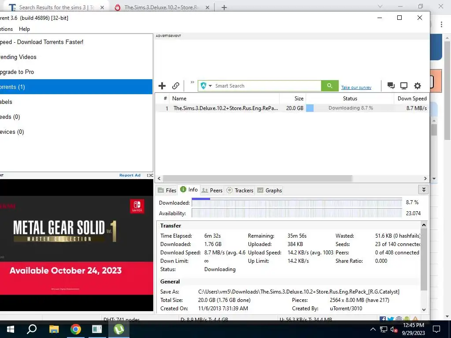Open a new browser tab
The height and width of the screenshot is (338, 451).
pyautogui.click(x=224, y=7)
